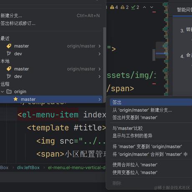
Task: Click el-menu.el-menu-vertical breadcrumb
Action: [76, 167]
